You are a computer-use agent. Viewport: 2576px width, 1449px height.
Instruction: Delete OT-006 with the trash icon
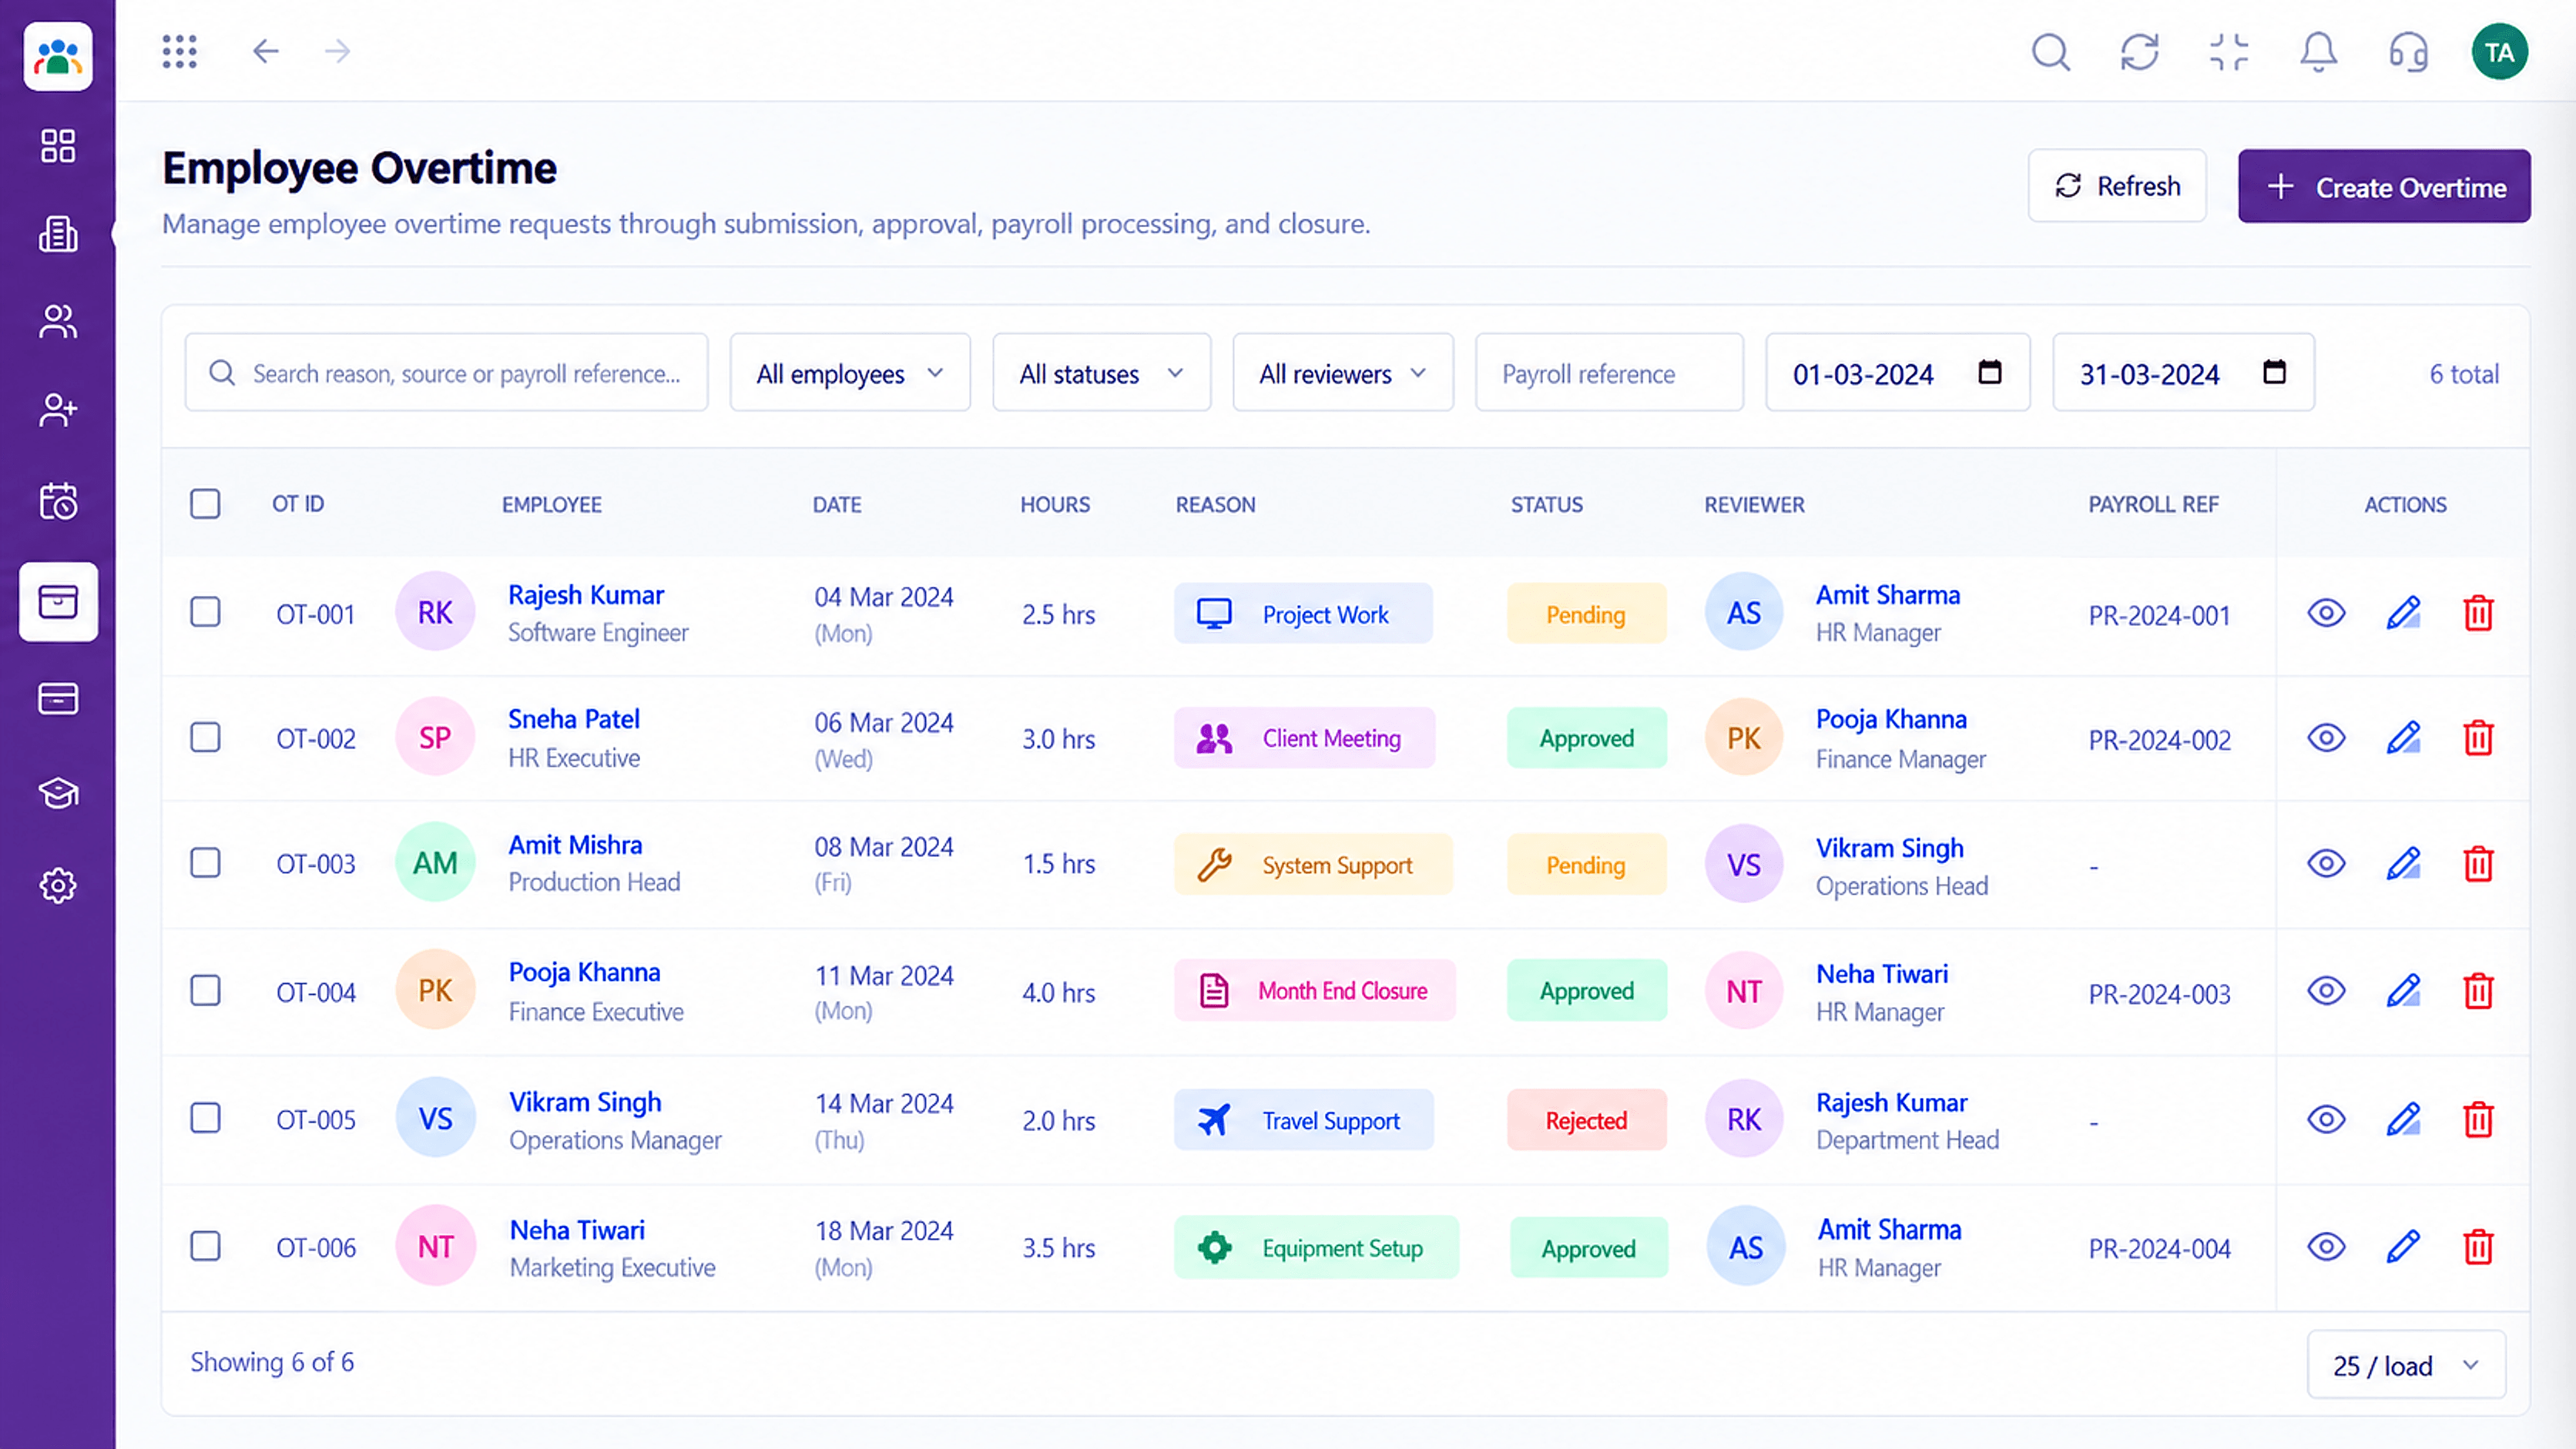tap(2478, 1247)
